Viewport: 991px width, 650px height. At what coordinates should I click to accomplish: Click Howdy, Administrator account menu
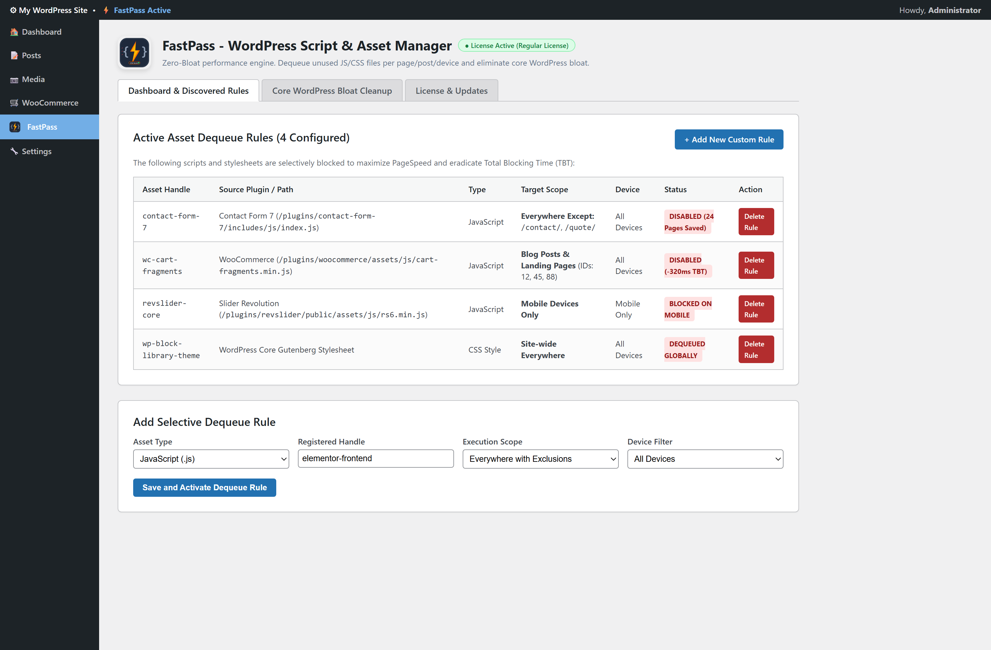[x=940, y=10]
